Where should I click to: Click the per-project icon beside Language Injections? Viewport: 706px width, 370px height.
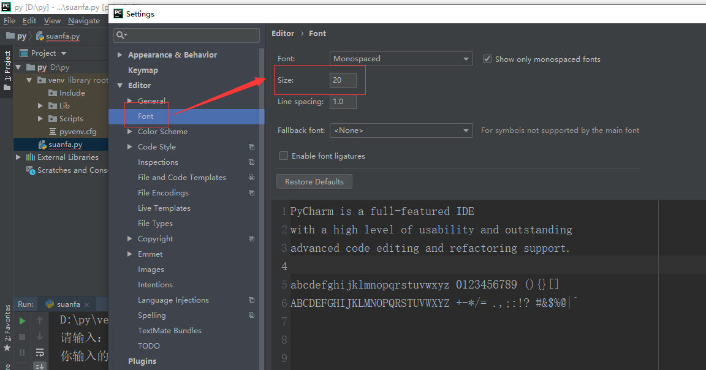[x=252, y=300]
